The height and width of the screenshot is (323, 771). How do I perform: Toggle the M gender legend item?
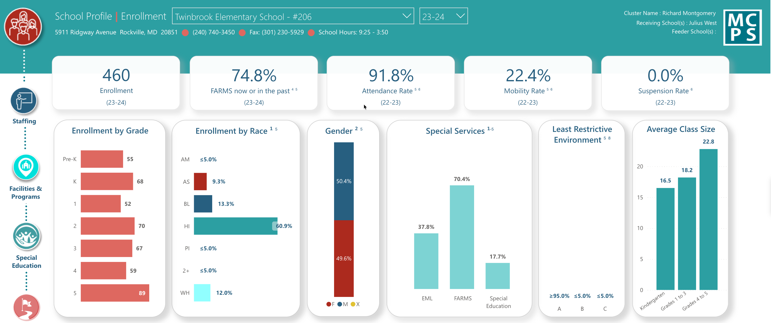(x=343, y=304)
